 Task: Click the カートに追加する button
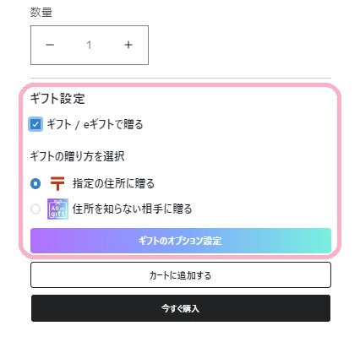[x=181, y=275]
